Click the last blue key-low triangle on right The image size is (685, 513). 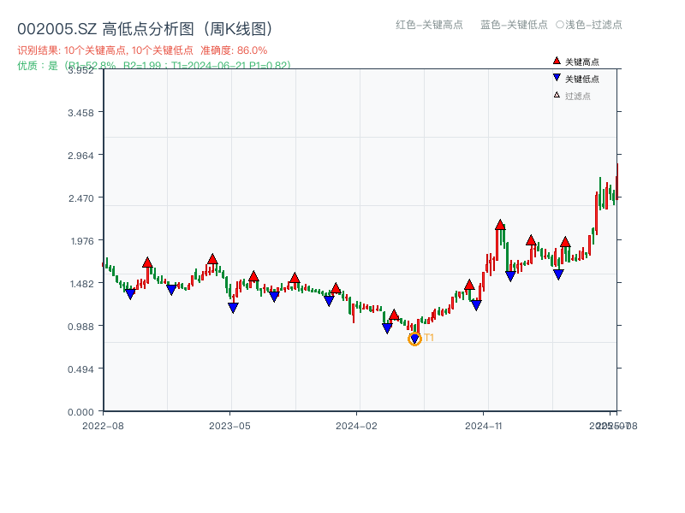[x=558, y=274]
